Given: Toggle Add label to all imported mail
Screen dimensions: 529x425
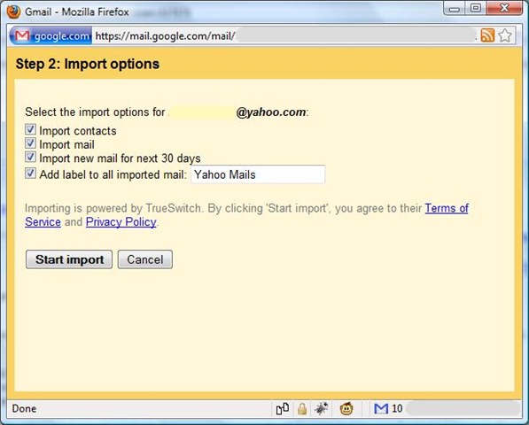Looking at the screenshot, I should 30,174.
